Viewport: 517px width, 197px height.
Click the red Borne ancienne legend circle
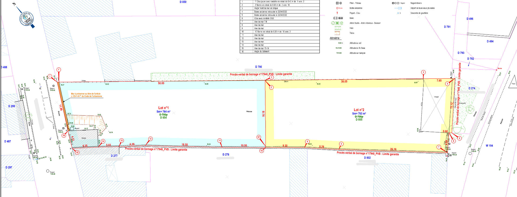[337, 8]
